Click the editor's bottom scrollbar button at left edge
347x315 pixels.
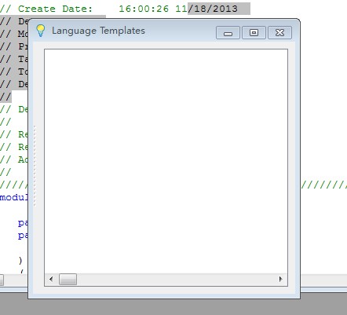click(x=2, y=280)
